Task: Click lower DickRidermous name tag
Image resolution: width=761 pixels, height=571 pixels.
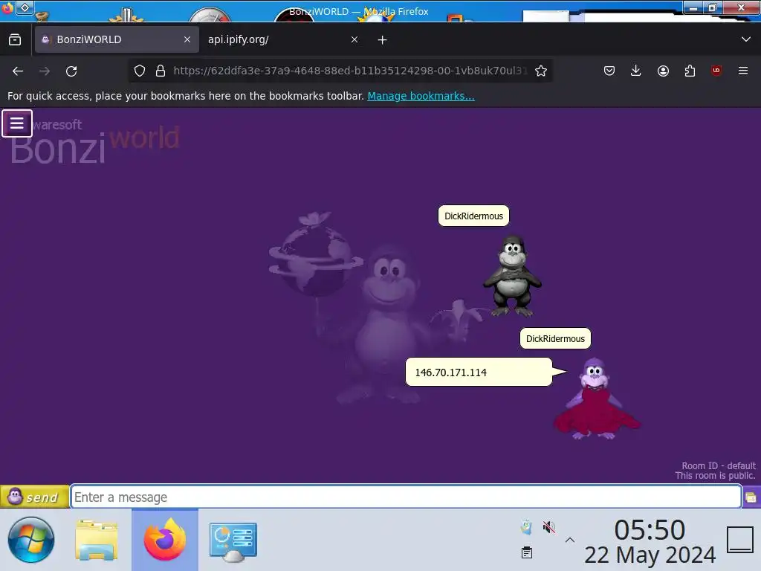Action: pyautogui.click(x=555, y=339)
